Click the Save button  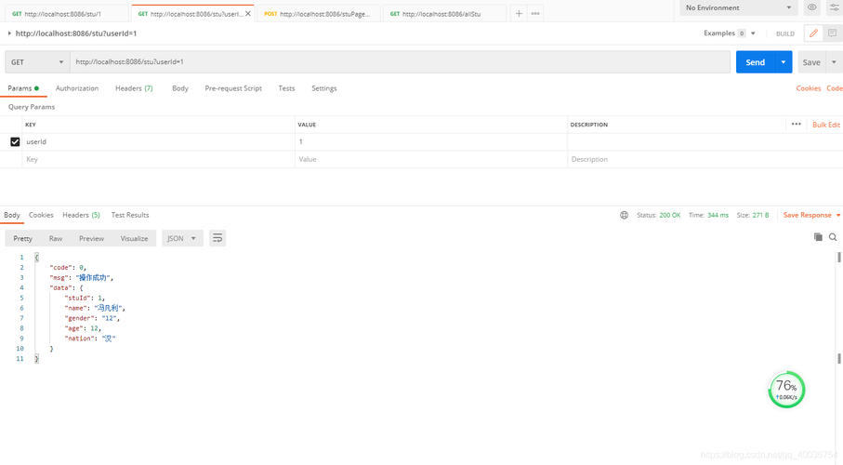point(811,62)
